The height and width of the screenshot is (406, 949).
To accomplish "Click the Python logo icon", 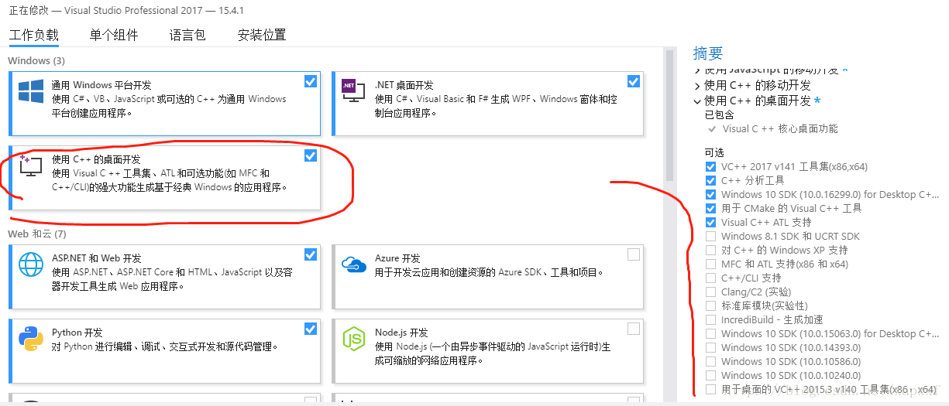I will pos(31,339).
